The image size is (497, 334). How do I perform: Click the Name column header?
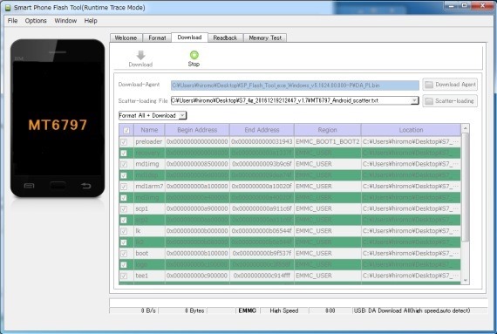(x=149, y=130)
